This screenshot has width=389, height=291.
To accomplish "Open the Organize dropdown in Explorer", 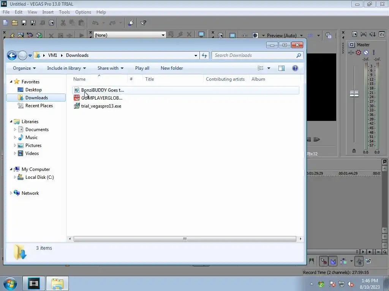I will coord(24,68).
